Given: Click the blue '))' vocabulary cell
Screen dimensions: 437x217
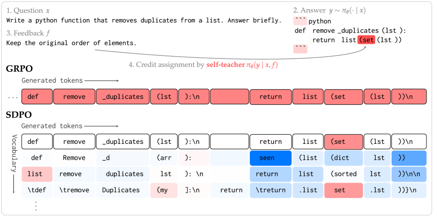Looking at the screenshot, I should coord(409,158).
